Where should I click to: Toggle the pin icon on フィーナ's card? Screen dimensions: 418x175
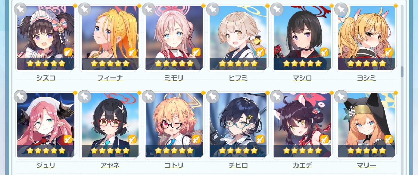pos(84,9)
